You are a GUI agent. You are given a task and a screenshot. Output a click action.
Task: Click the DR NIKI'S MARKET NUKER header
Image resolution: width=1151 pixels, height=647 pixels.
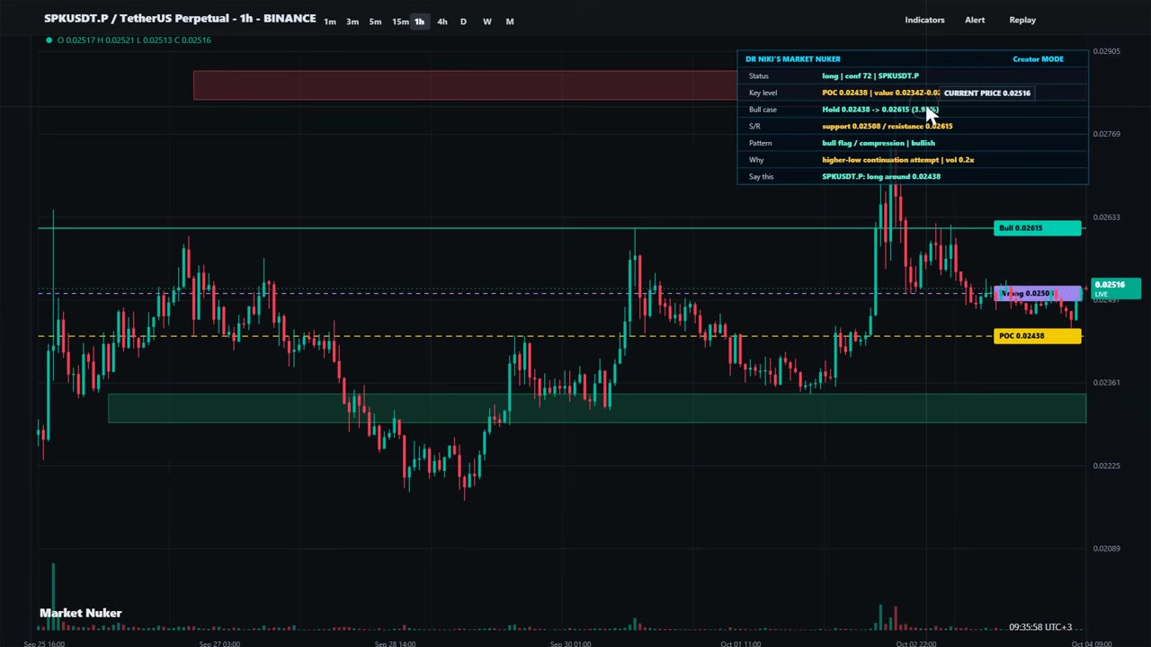pyautogui.click(x=793, y=59)
